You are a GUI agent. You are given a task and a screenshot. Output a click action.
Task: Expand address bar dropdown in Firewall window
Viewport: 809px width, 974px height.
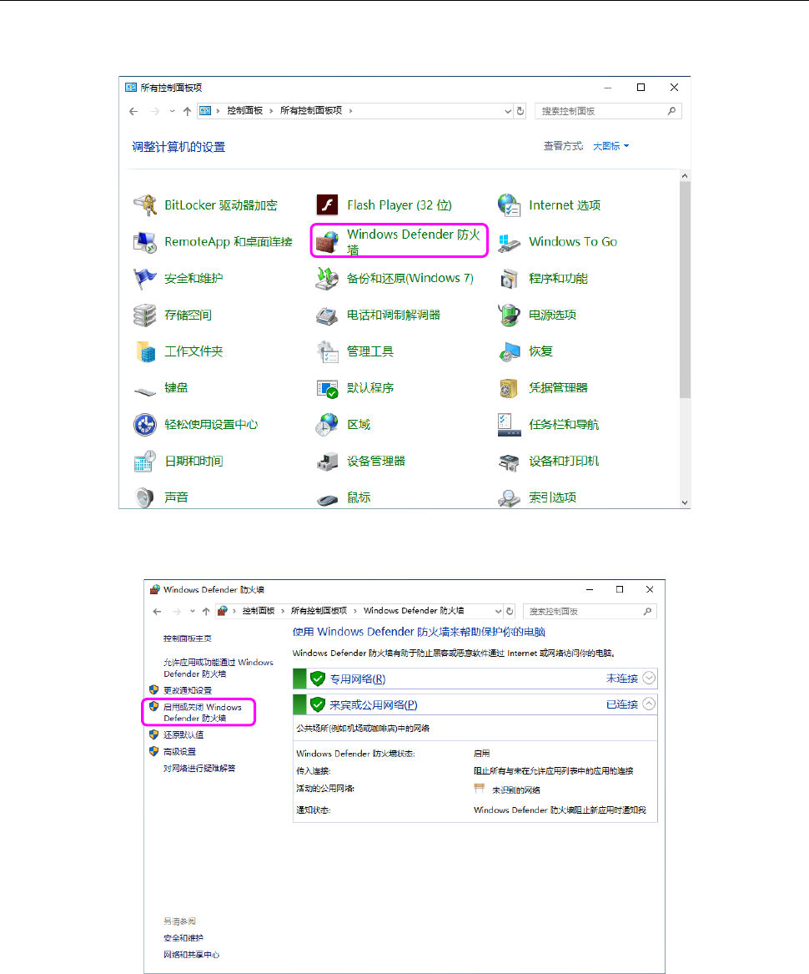pyautogui.click(x=498, y=611)
